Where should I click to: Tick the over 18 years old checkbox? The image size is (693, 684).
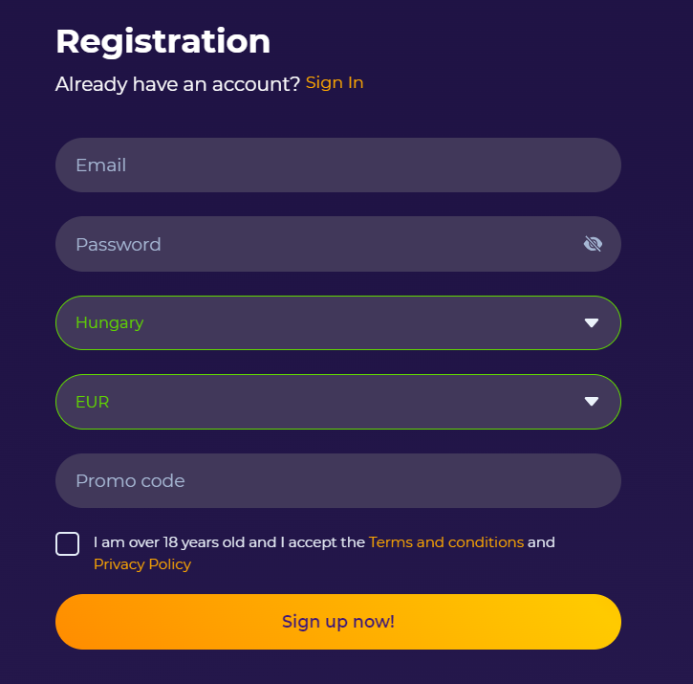click(x=67, y=543)
